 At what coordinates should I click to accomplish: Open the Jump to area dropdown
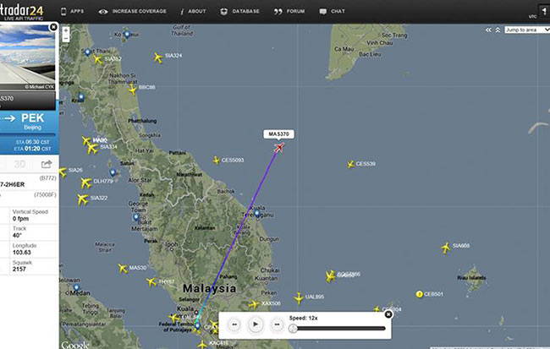coord(524,30)
